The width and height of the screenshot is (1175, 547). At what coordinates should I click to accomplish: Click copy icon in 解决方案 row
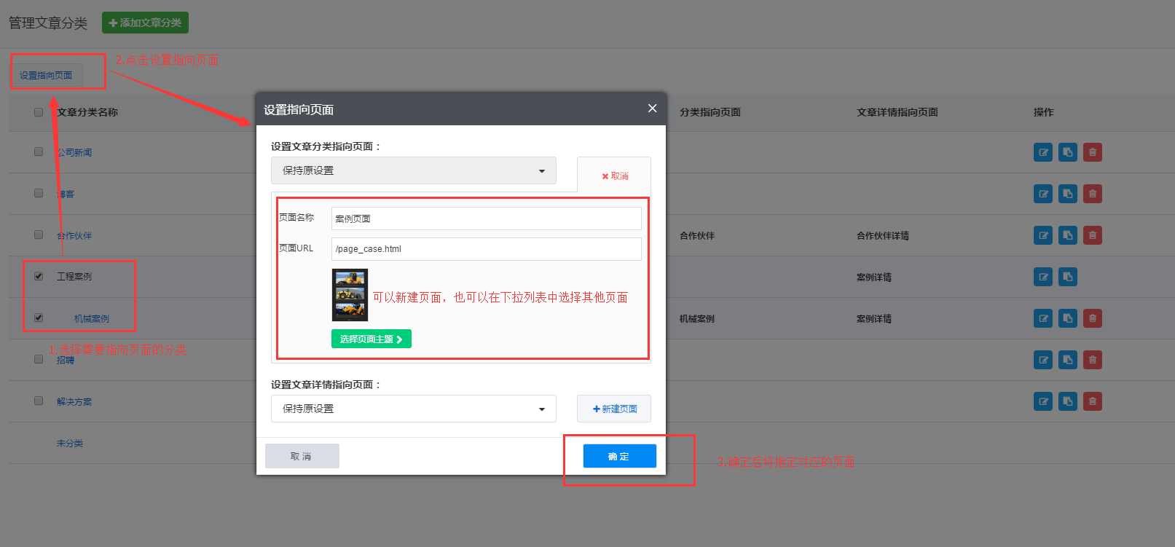(1068, 401)
